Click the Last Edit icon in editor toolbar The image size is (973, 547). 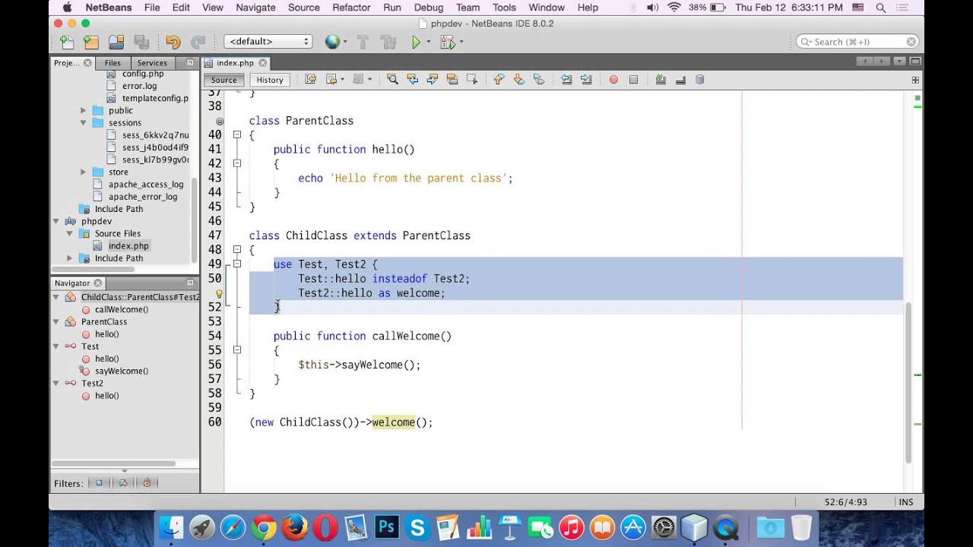[310, 79]
